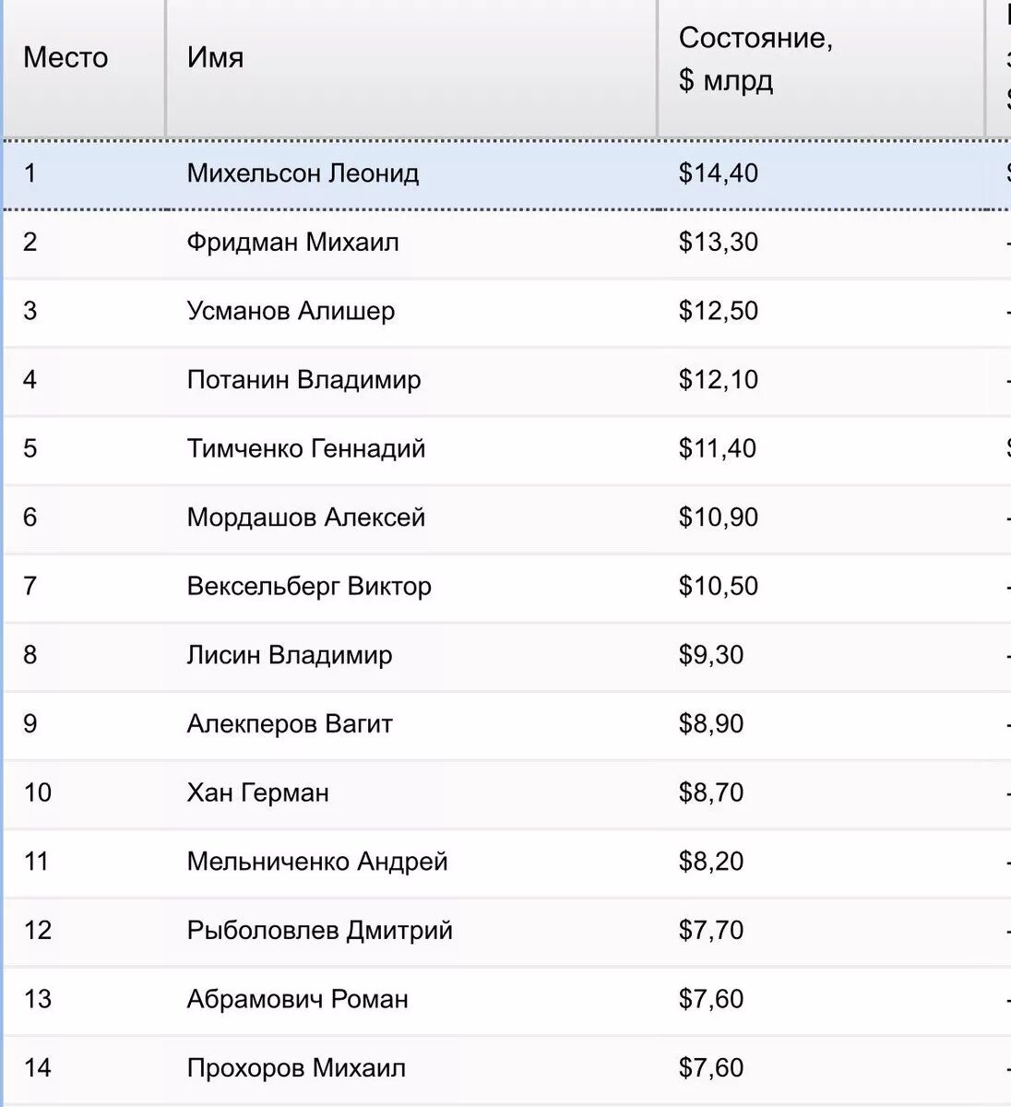Click the name Хан Герман
The height and width of the screenshot is (1107, 1011).
(258, 793)
